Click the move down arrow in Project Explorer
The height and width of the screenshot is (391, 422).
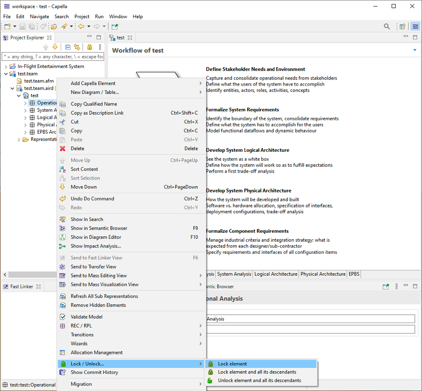tap(55, 47)
